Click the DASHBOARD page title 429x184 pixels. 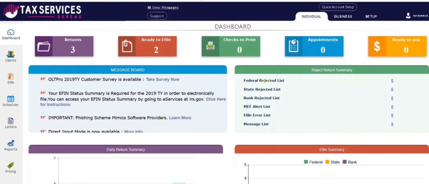pos(233,27)
